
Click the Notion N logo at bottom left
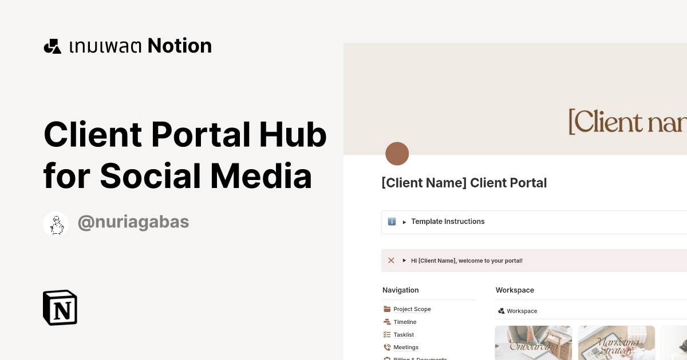pos(60,307)
